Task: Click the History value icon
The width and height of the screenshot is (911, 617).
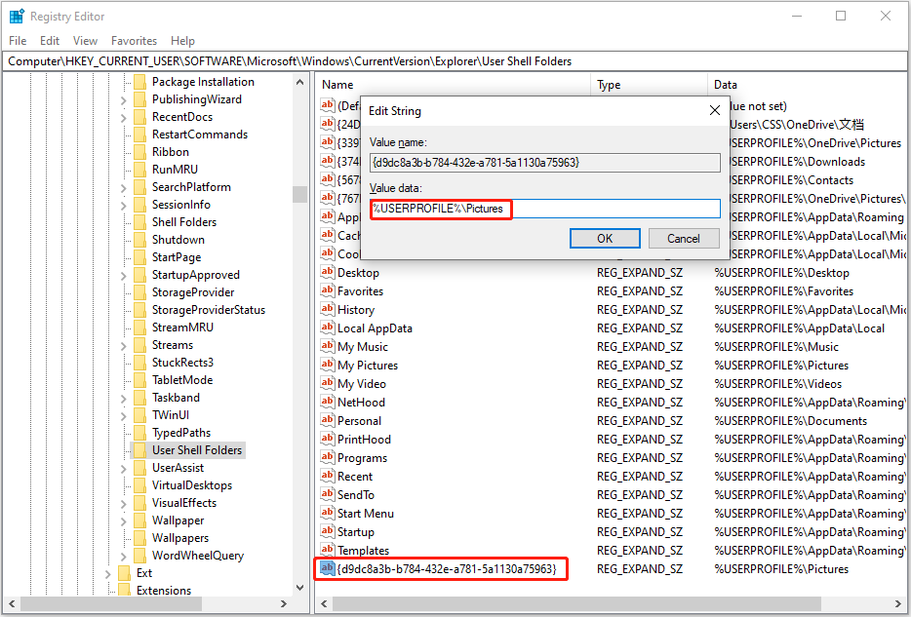Action: (327, 309)
